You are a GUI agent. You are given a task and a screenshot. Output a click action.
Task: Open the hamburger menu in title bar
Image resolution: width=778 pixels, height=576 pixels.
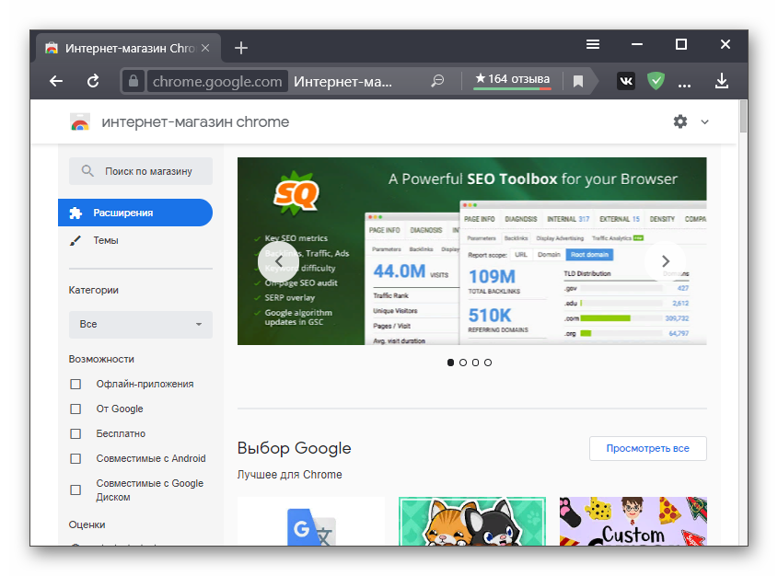click(592, 43)
